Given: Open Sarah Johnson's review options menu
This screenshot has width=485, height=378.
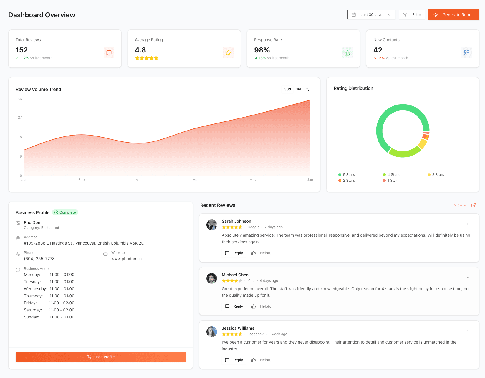Looking at the screenshot, I should (x=467, y=224).
